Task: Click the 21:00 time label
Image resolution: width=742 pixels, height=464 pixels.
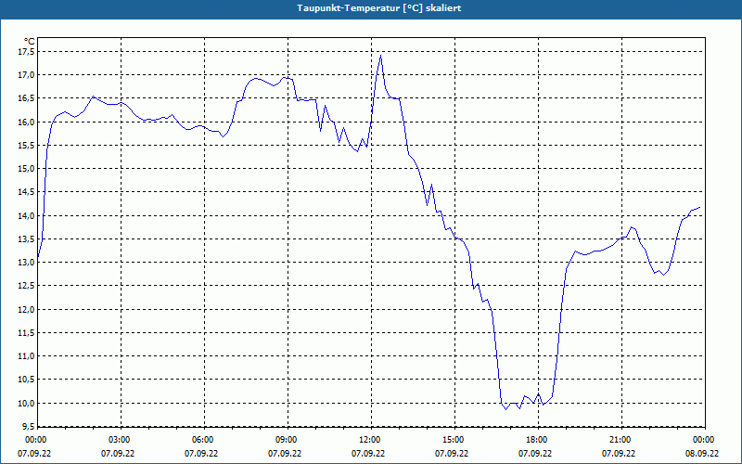Action: click(x=621, y=440)
